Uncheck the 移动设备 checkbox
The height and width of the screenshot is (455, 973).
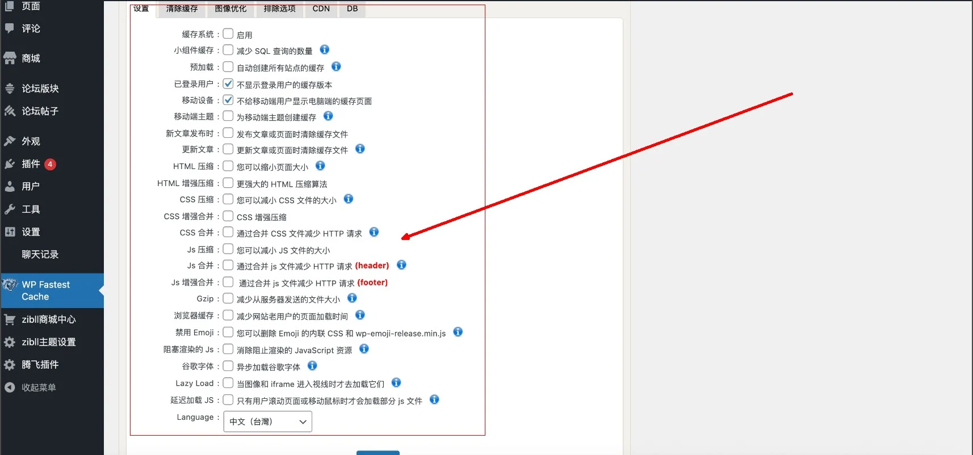click(228, 100)
